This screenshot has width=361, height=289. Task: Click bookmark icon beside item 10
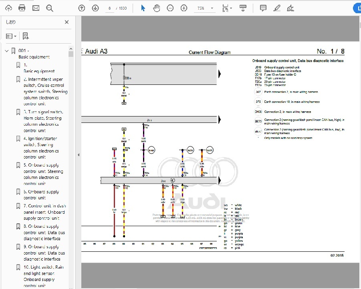click(x=18, y=267)
